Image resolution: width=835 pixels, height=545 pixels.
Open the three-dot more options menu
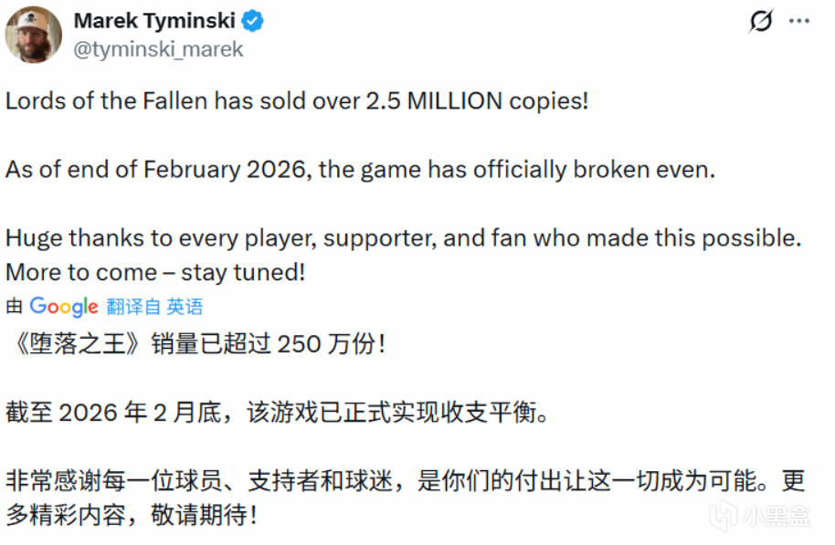799,20
